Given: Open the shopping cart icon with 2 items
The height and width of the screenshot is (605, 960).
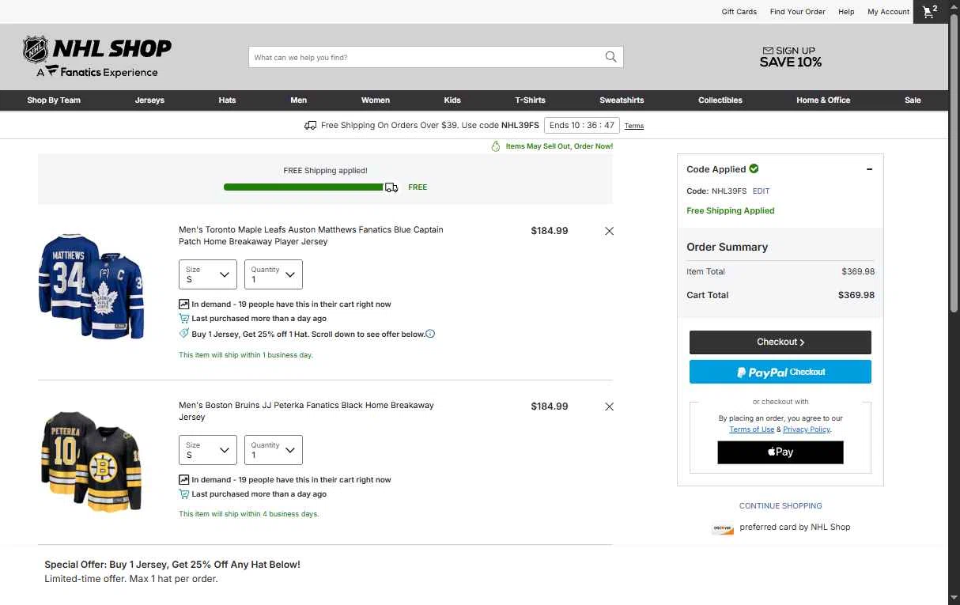Looking at the screenshot, I should pyautogui.click(x=930, y=12).
